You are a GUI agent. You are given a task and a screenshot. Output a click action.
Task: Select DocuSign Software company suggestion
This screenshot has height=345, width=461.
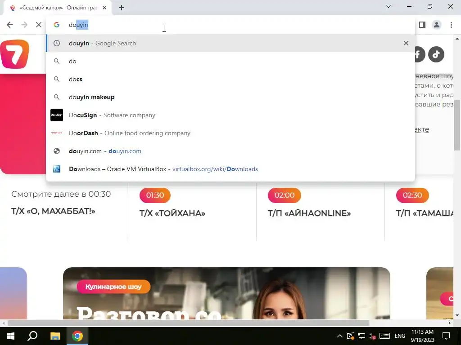pyautogui.click(x=230, y=115)
